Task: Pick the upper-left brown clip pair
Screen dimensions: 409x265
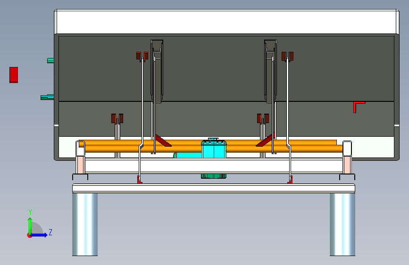Action: click(x=142, y=56)
